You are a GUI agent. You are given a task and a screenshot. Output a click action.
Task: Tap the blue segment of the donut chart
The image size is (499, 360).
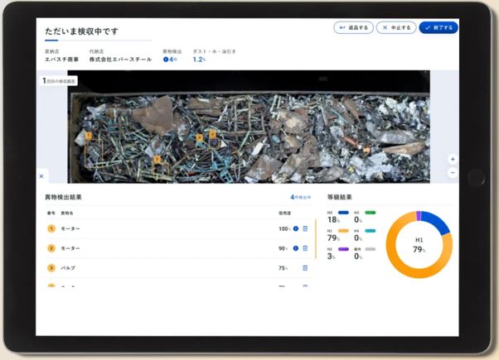(x=437, y=221)
